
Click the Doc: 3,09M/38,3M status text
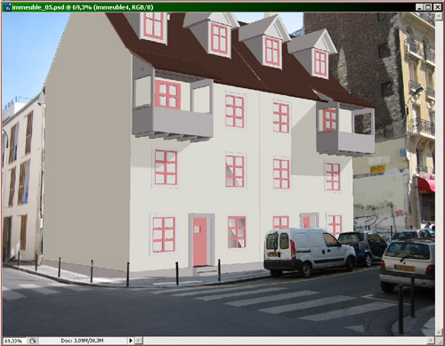pos(82,341)
